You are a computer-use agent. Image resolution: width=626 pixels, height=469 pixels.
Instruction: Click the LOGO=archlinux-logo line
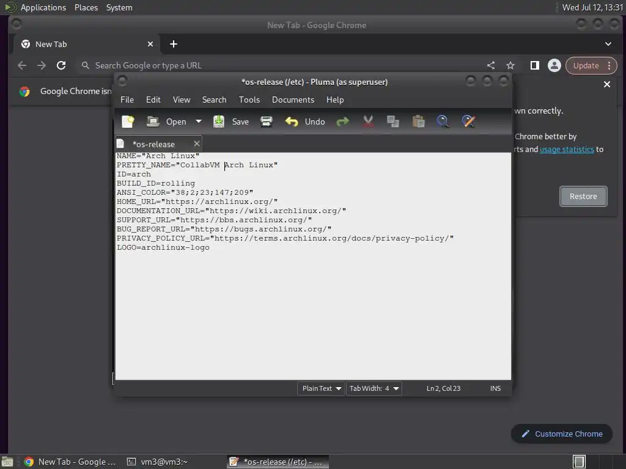(x=163, y=248)
